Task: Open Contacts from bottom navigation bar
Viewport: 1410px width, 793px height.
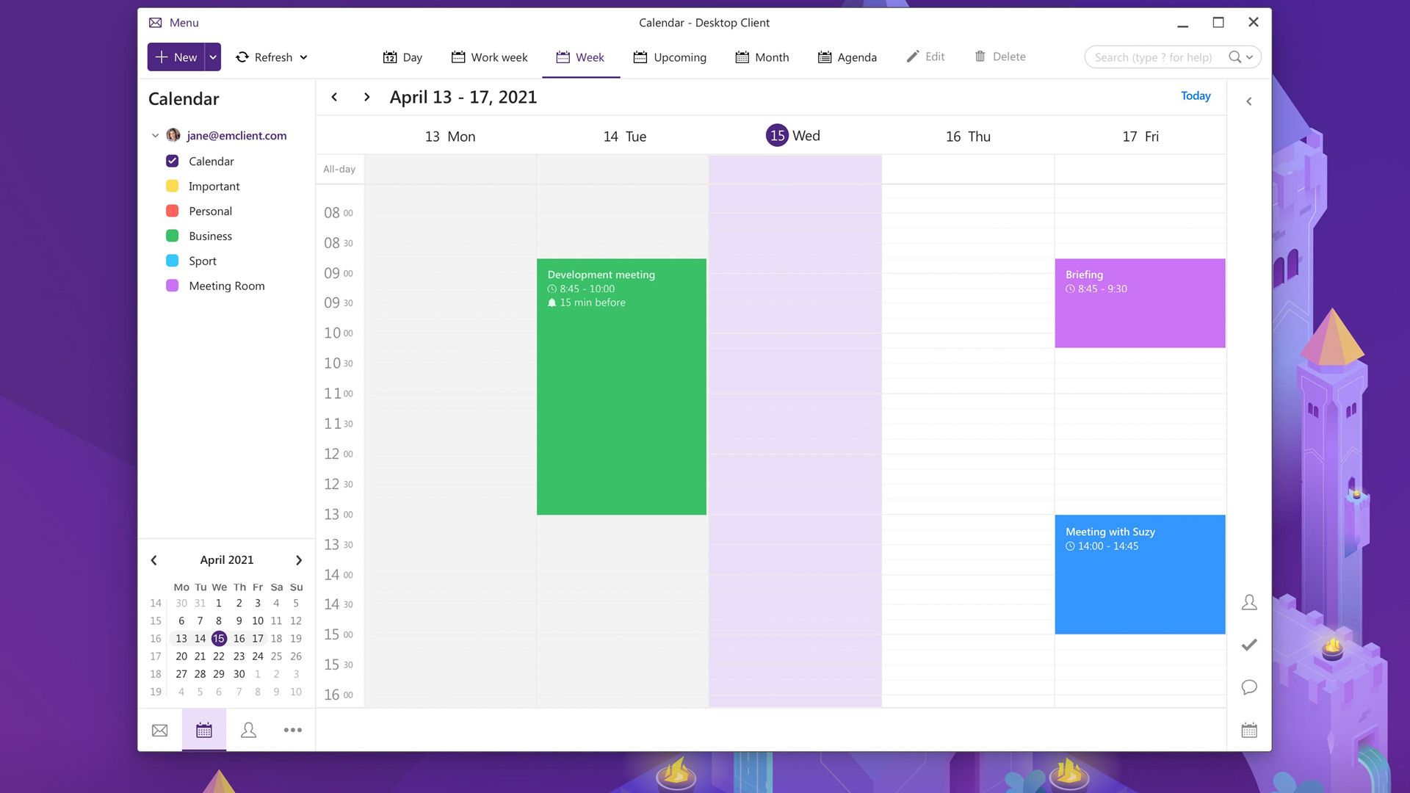Action: pos(248,730)
